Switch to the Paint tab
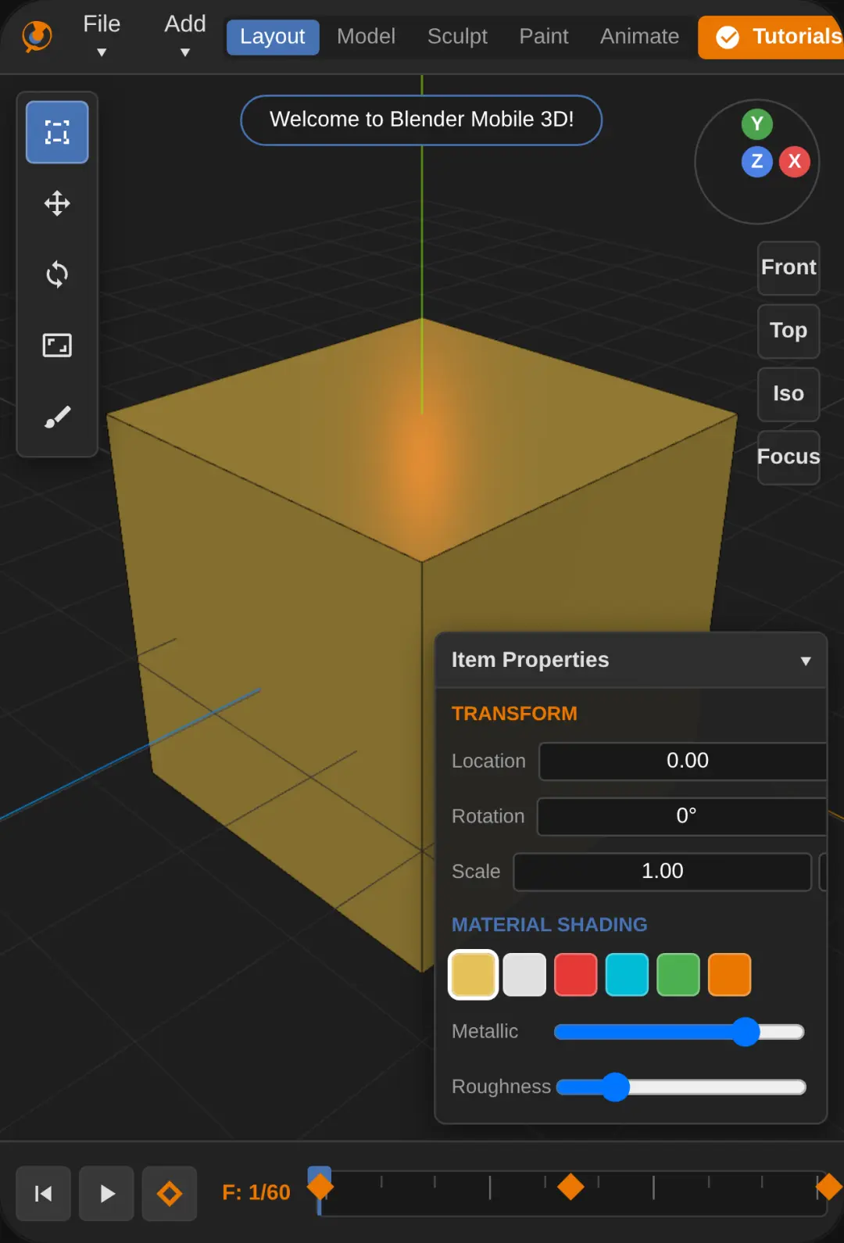The width and height of the screenshot is (844, 1243). point(544,37)
